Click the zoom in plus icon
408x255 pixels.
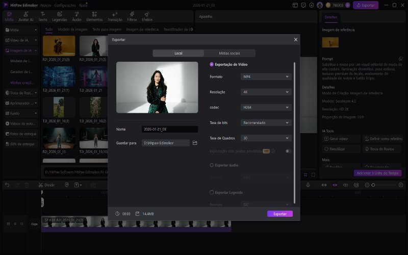pos(401,185)
